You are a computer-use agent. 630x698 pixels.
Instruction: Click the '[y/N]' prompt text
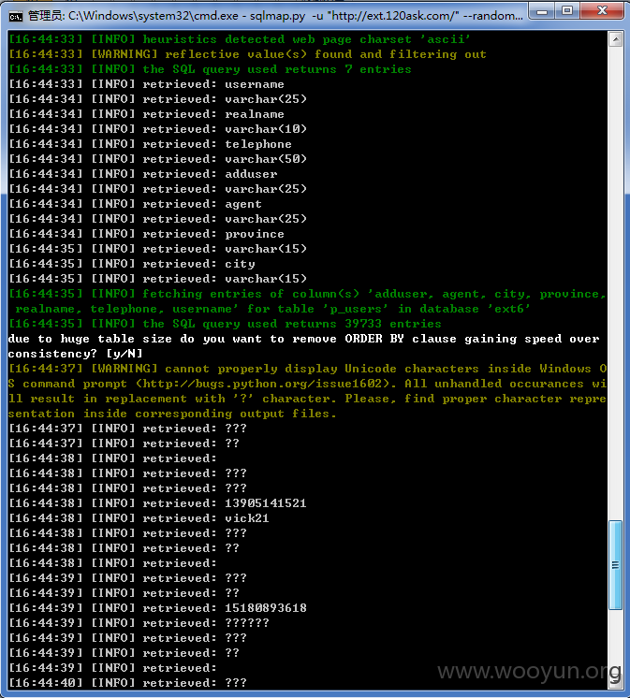(125, 354)
